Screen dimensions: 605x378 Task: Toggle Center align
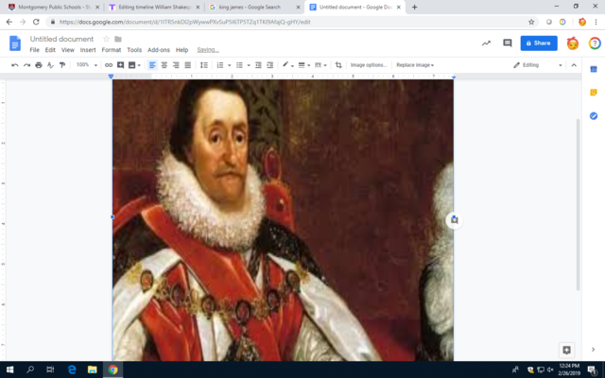tap(164, 65)
